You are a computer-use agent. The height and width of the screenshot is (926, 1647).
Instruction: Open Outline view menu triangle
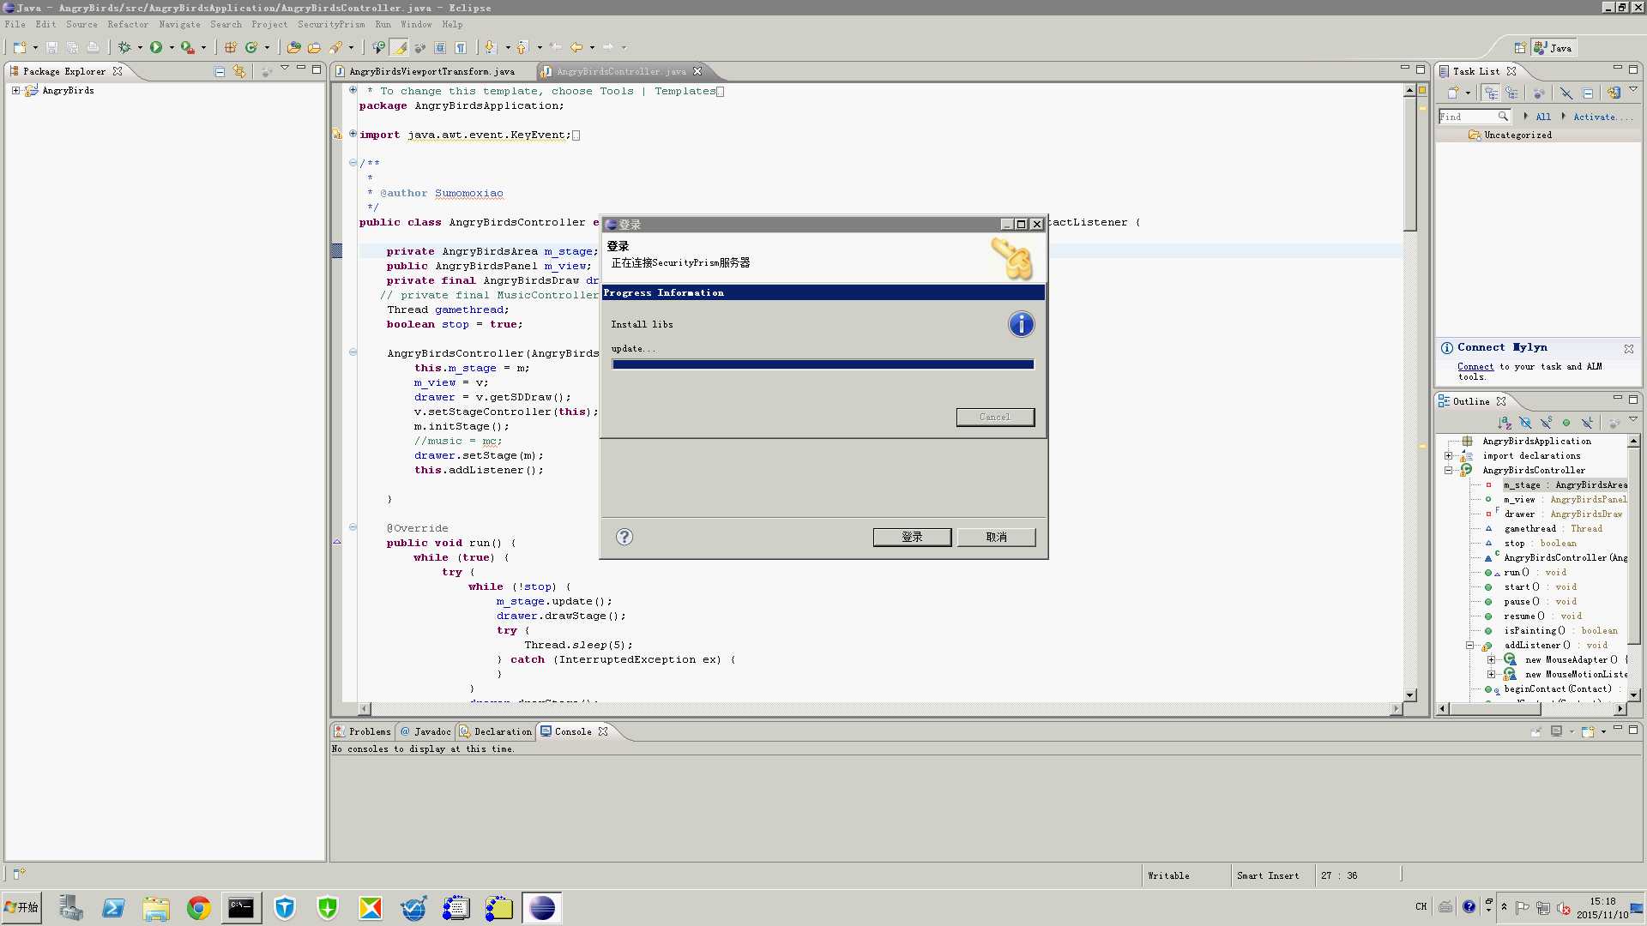point(1633,419)
